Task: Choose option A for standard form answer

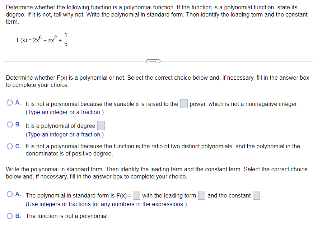Action: [9, 195]
